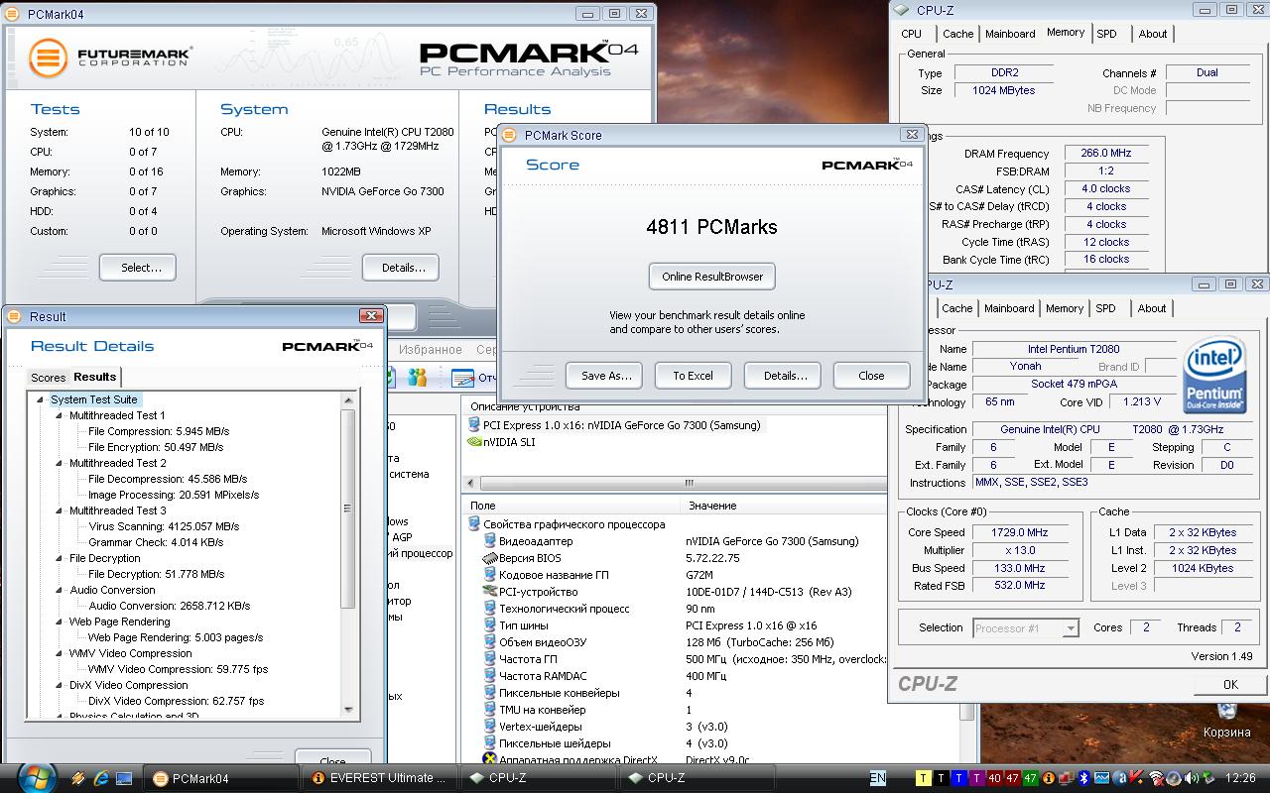
Task: Click the Result window title bar icon
Action: pyautogui.click(x=14, y=316)
